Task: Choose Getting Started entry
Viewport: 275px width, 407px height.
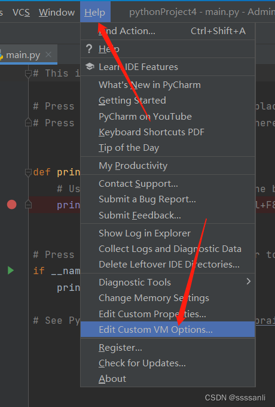Action: coord(168,101)
